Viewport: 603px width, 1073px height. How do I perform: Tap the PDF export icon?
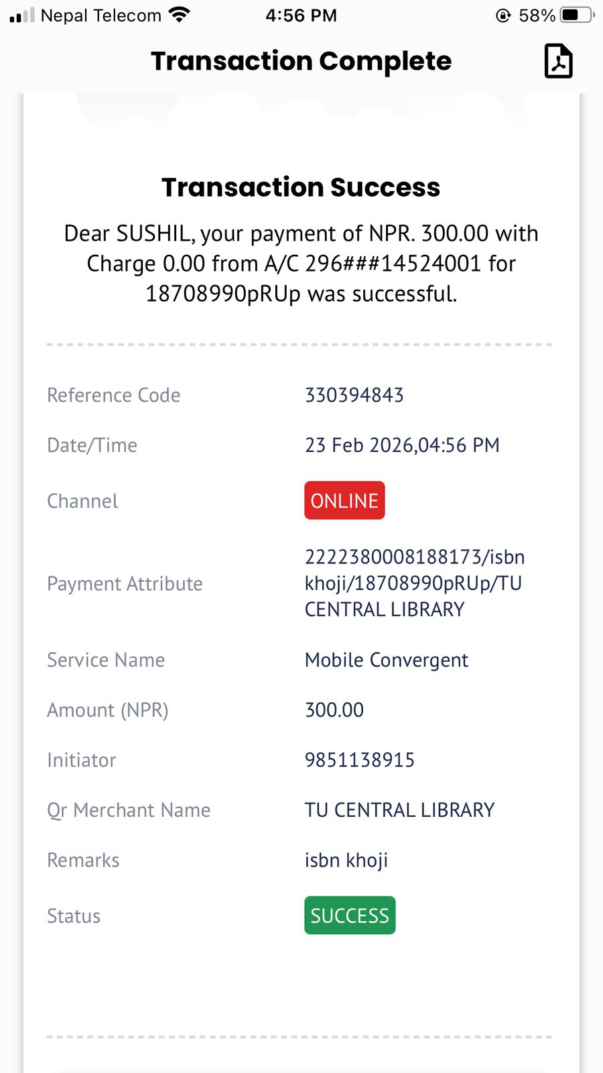558,61
